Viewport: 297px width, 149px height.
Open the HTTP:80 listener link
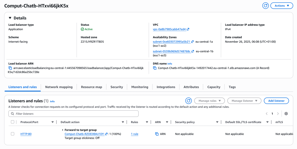point(26,134)
